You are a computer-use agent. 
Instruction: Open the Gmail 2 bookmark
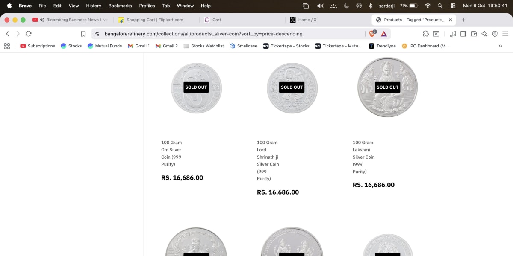click(x=167, y=46)
